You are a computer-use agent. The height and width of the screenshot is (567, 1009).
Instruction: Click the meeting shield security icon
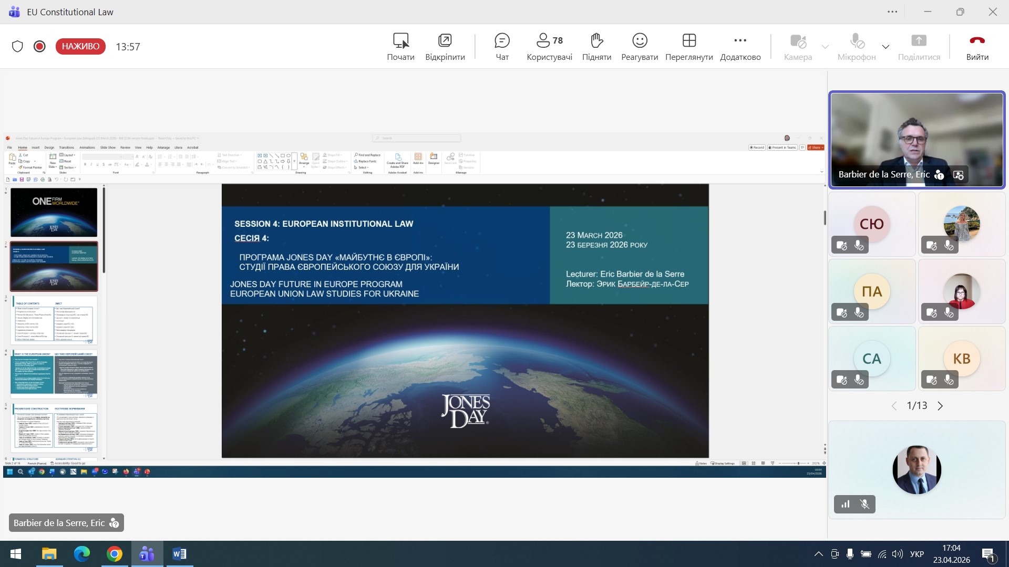17,46
